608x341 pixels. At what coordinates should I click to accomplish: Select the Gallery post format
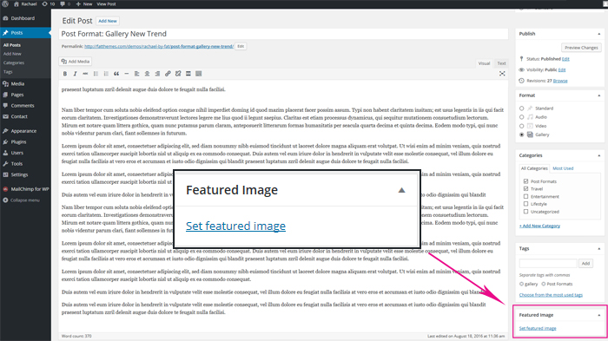coord(521,134)
